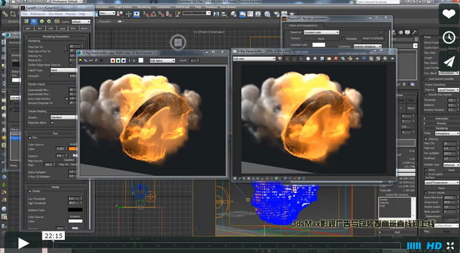The width and height of the screenshot is (460, 253).
Task: Open the Workspace Default dropdown
Action: (68, 1)
